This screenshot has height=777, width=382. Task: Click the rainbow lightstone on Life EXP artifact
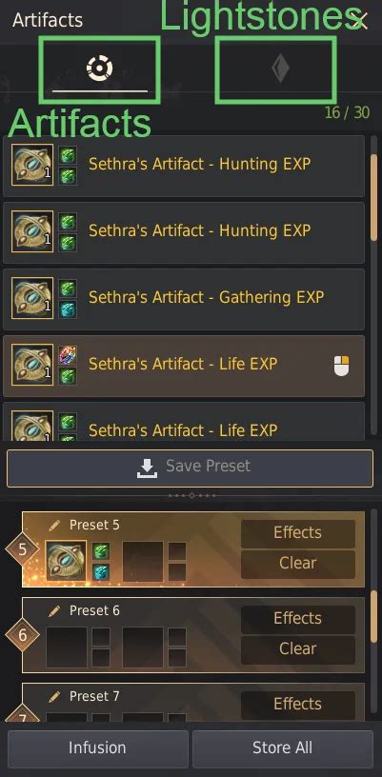click(68, 355)
